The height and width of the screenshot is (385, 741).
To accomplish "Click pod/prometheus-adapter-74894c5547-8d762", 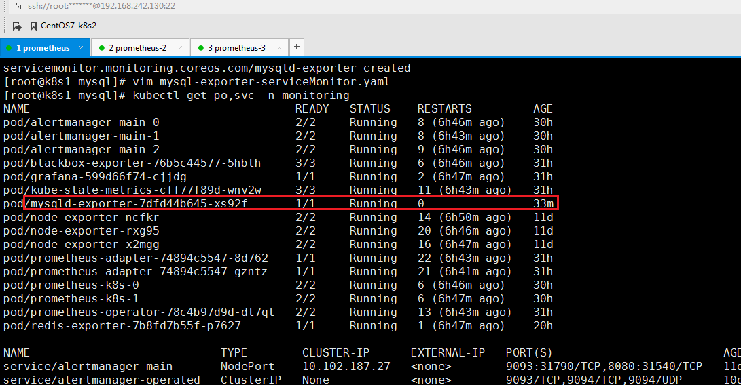I will point(136,258).
